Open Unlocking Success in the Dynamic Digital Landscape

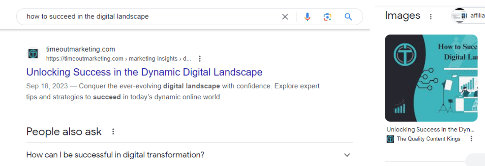[x=145, y=72]
